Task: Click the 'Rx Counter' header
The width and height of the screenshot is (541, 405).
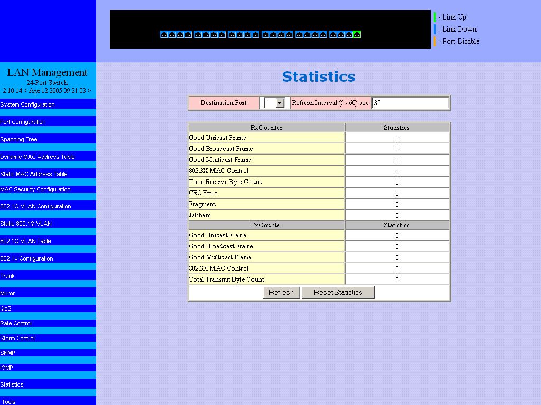Action: tap(266, 128)
